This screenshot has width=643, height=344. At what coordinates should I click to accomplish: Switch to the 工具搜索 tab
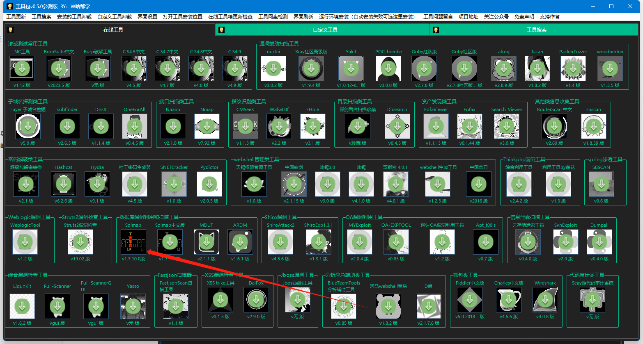(x=534, y=30)
